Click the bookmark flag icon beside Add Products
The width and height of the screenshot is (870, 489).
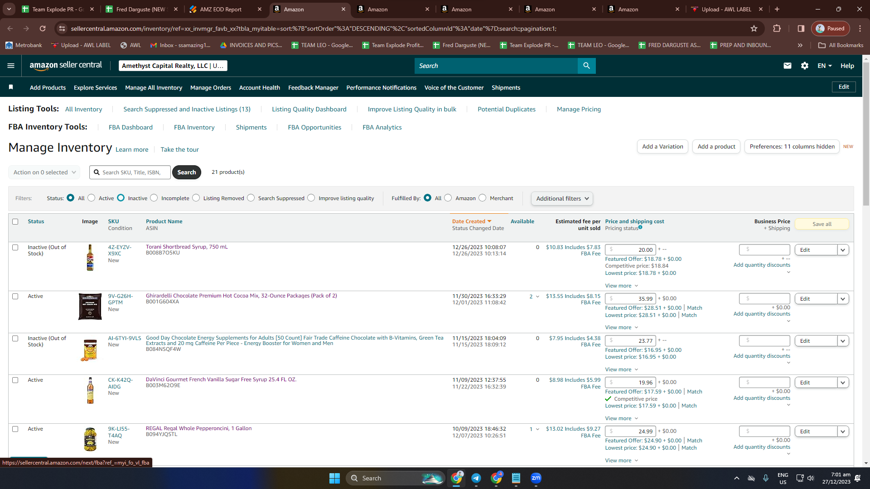tap(11, 87)
